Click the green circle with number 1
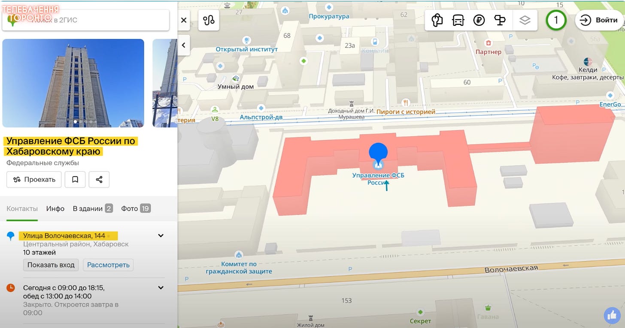This screenshot has width=625, height=328. click(x=556, y=20)
